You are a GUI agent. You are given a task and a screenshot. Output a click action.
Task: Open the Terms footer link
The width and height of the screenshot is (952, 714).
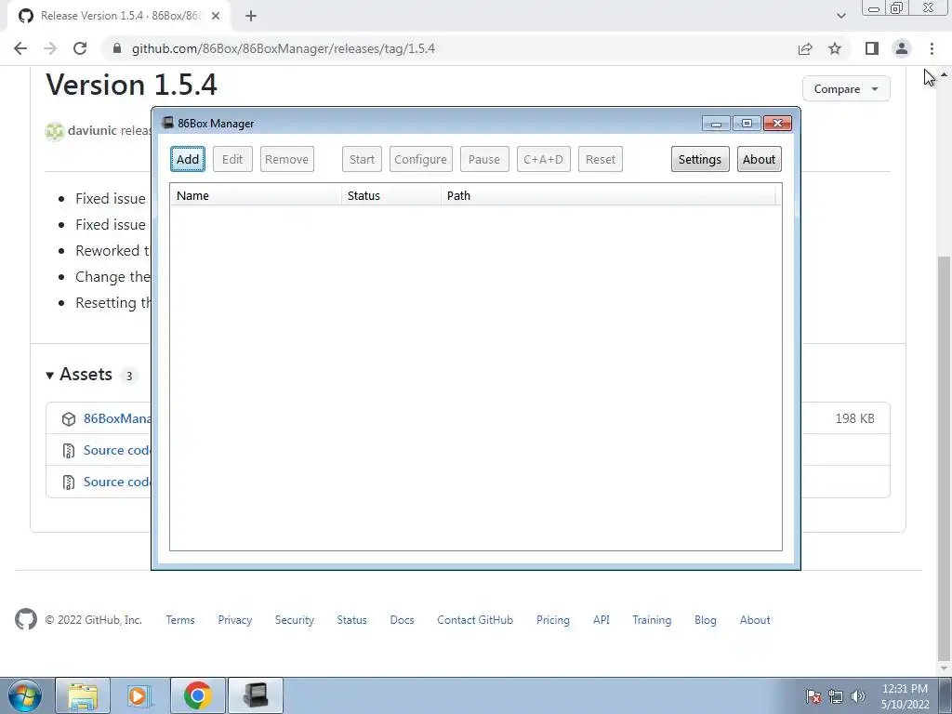180,620
